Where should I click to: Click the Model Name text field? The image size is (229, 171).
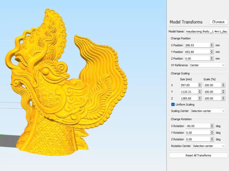pos(206,32)
